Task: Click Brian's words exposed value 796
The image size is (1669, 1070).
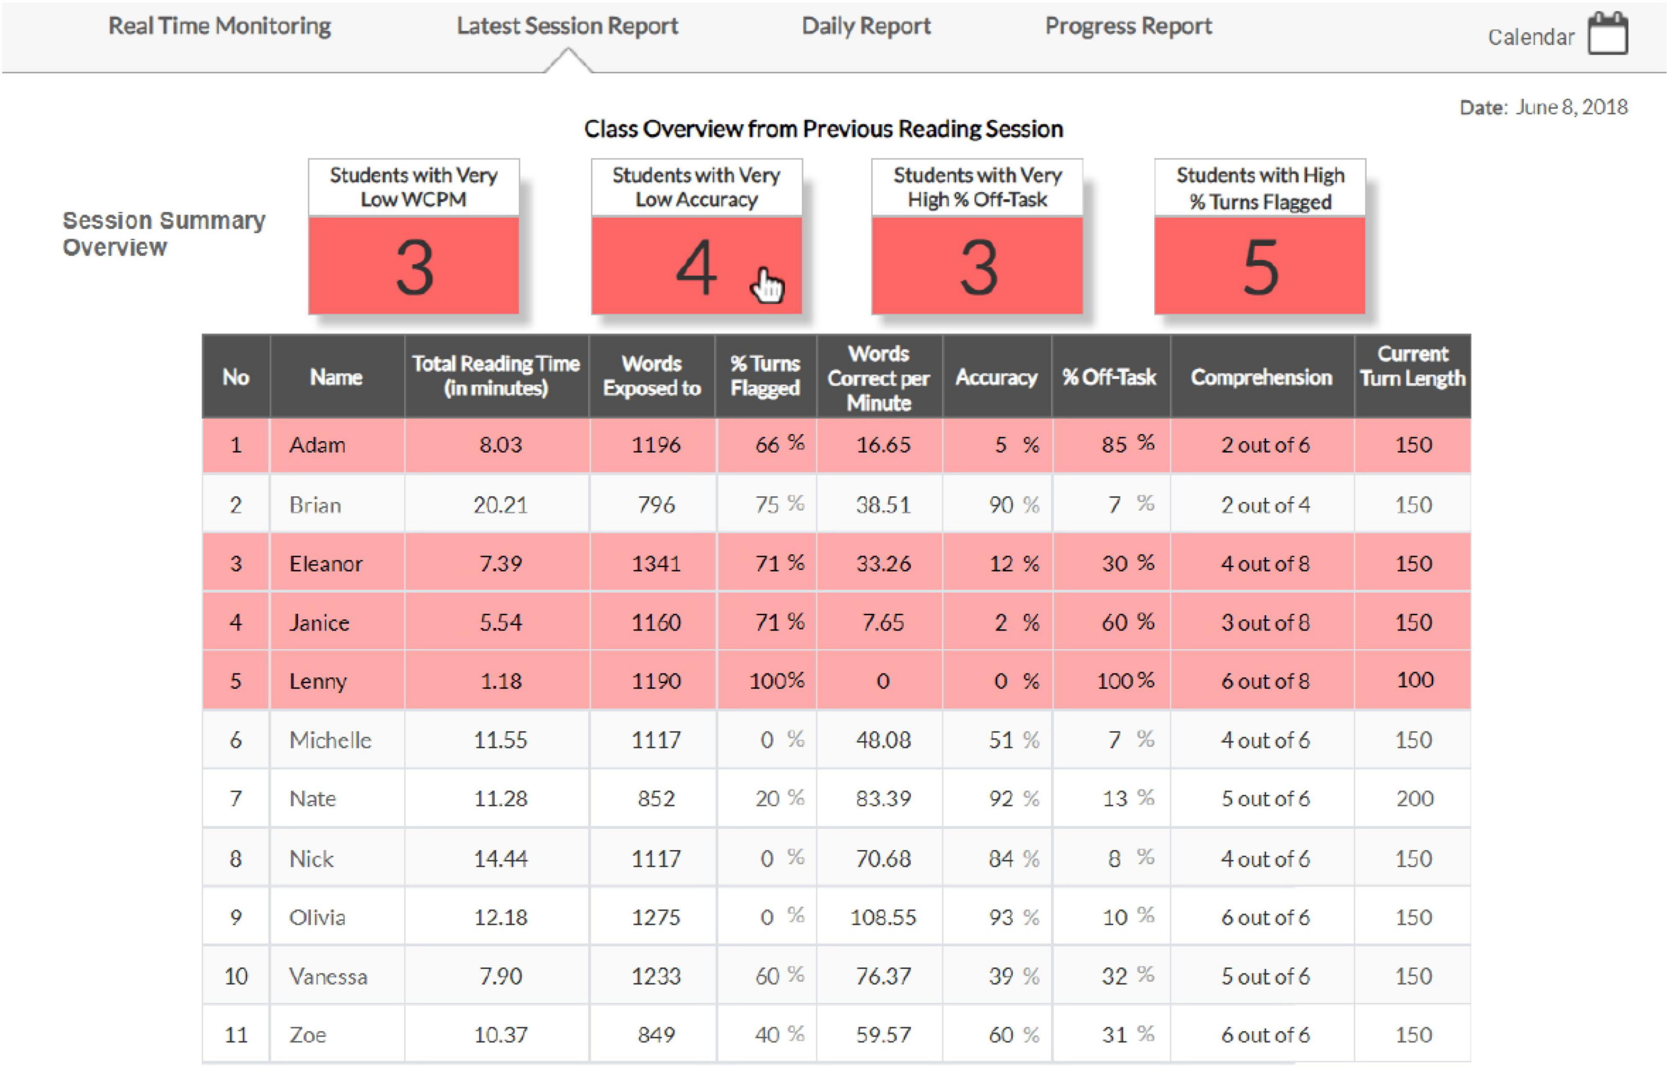Action: click(656, 505)
